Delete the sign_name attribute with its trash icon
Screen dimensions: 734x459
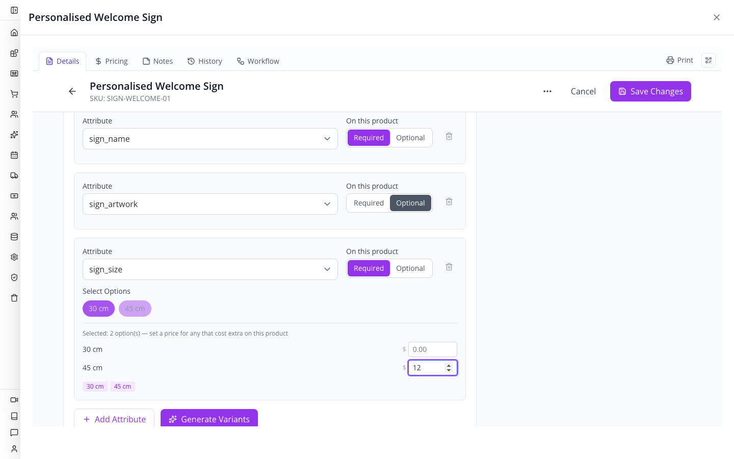pos(449,136)
